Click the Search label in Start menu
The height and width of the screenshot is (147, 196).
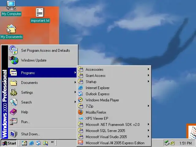point(26,102)
